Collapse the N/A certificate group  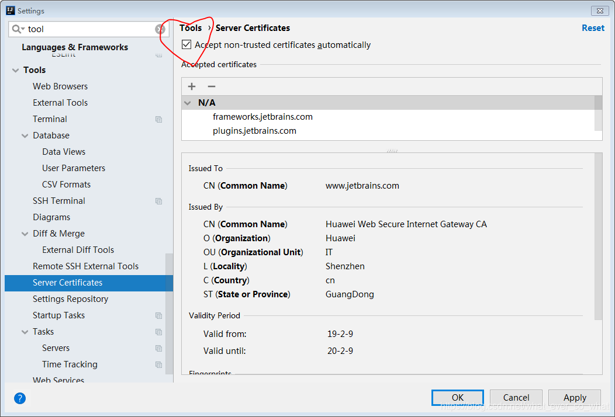(188, 103)
